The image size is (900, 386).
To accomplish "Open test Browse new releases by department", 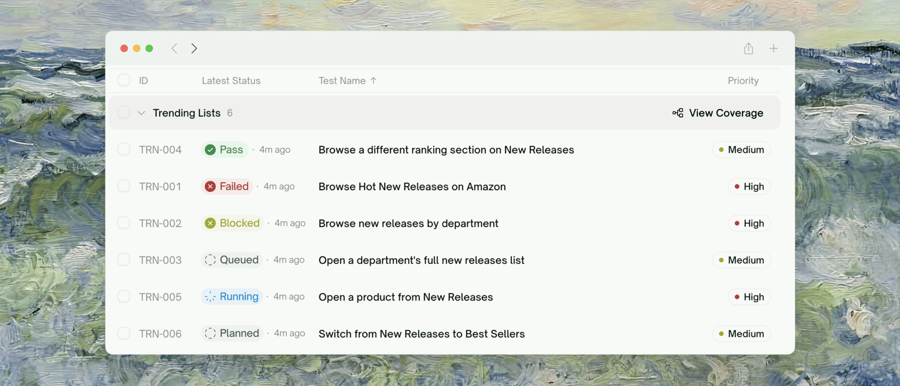I will [x=408, y=223].
